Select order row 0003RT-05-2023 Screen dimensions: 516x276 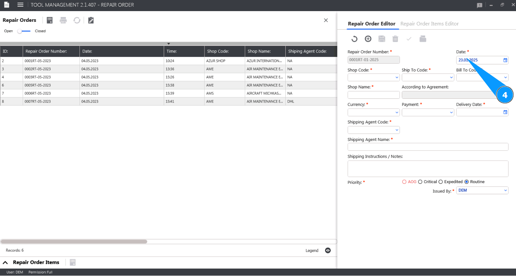point(169,77)
